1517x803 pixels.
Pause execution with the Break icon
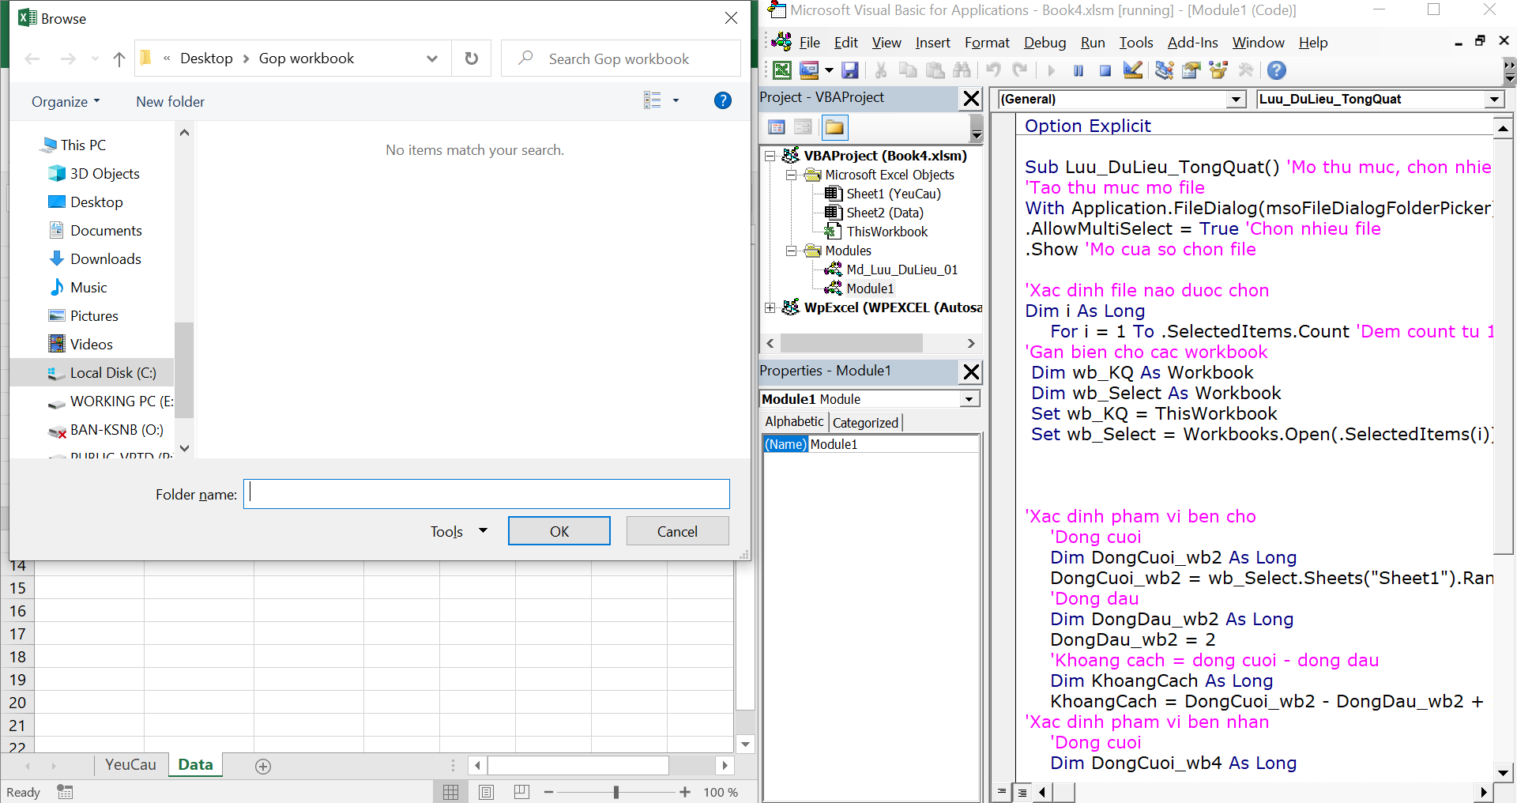coord(1078,70)
